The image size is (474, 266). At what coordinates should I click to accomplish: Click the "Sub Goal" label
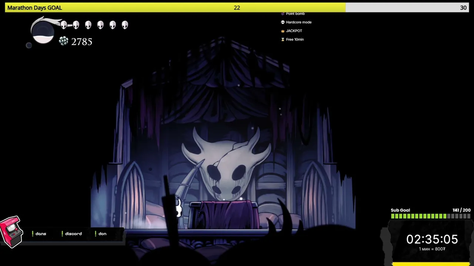(x=400, y=210)
